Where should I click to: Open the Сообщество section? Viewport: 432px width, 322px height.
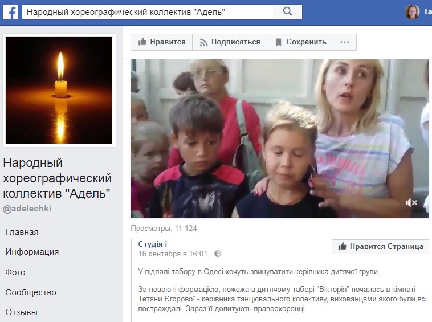pyautogui.click(x=31, y=292)
